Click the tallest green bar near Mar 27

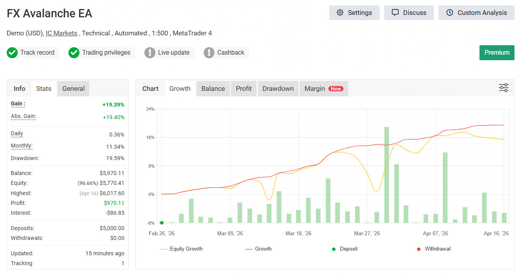[x=387, y=175]
